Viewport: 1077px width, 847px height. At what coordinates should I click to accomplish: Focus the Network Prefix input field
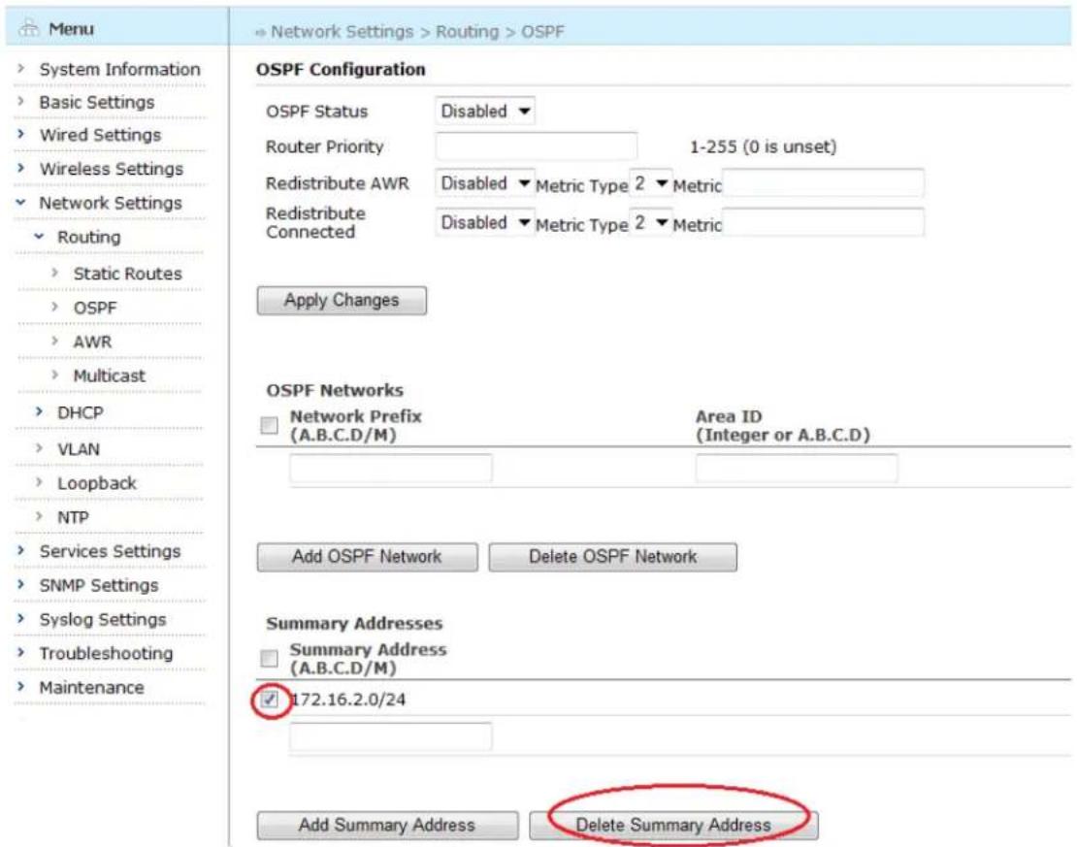click(391, 468)
